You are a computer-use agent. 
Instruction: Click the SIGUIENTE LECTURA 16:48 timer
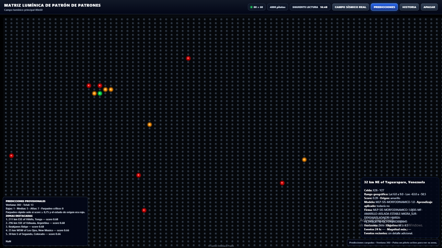pos(310,7)
